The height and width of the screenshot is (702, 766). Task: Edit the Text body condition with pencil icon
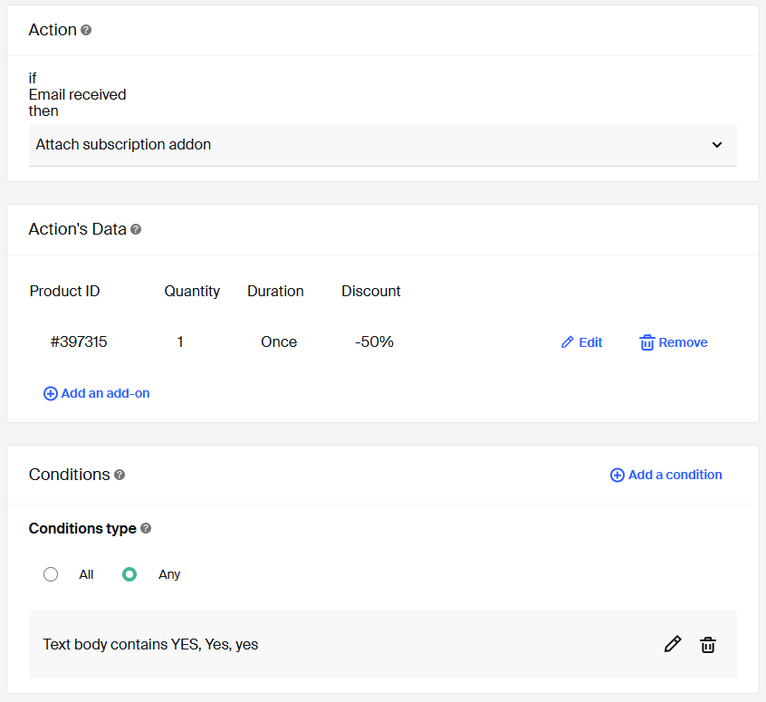click(x=672, y=644)
